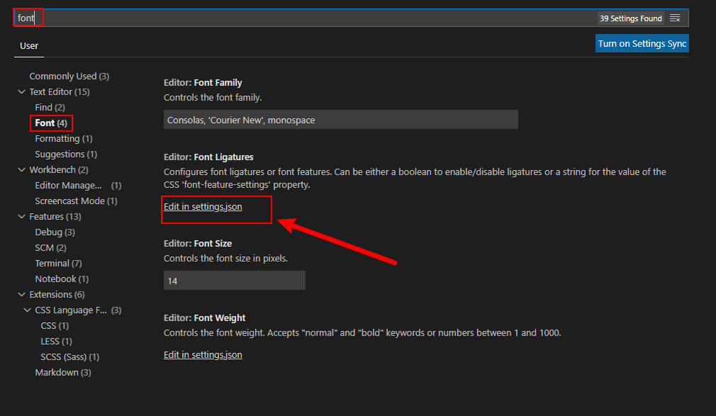Image resolution: width=716 pixels, height=416 pixels.
Task: Open Screencast Mode (1) settings group
Action: [76, 201]
